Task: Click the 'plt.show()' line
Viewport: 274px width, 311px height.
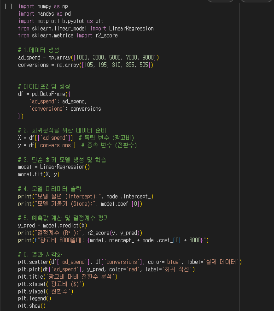Action: [32, 306]
